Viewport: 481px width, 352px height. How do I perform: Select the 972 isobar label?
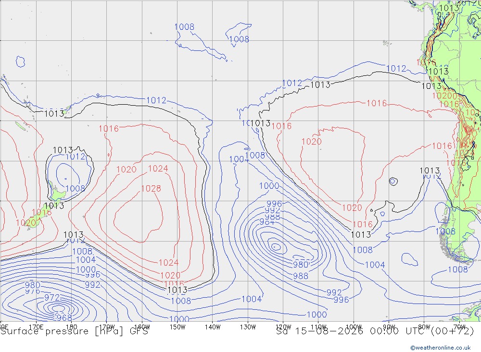[x=52, y=297]
